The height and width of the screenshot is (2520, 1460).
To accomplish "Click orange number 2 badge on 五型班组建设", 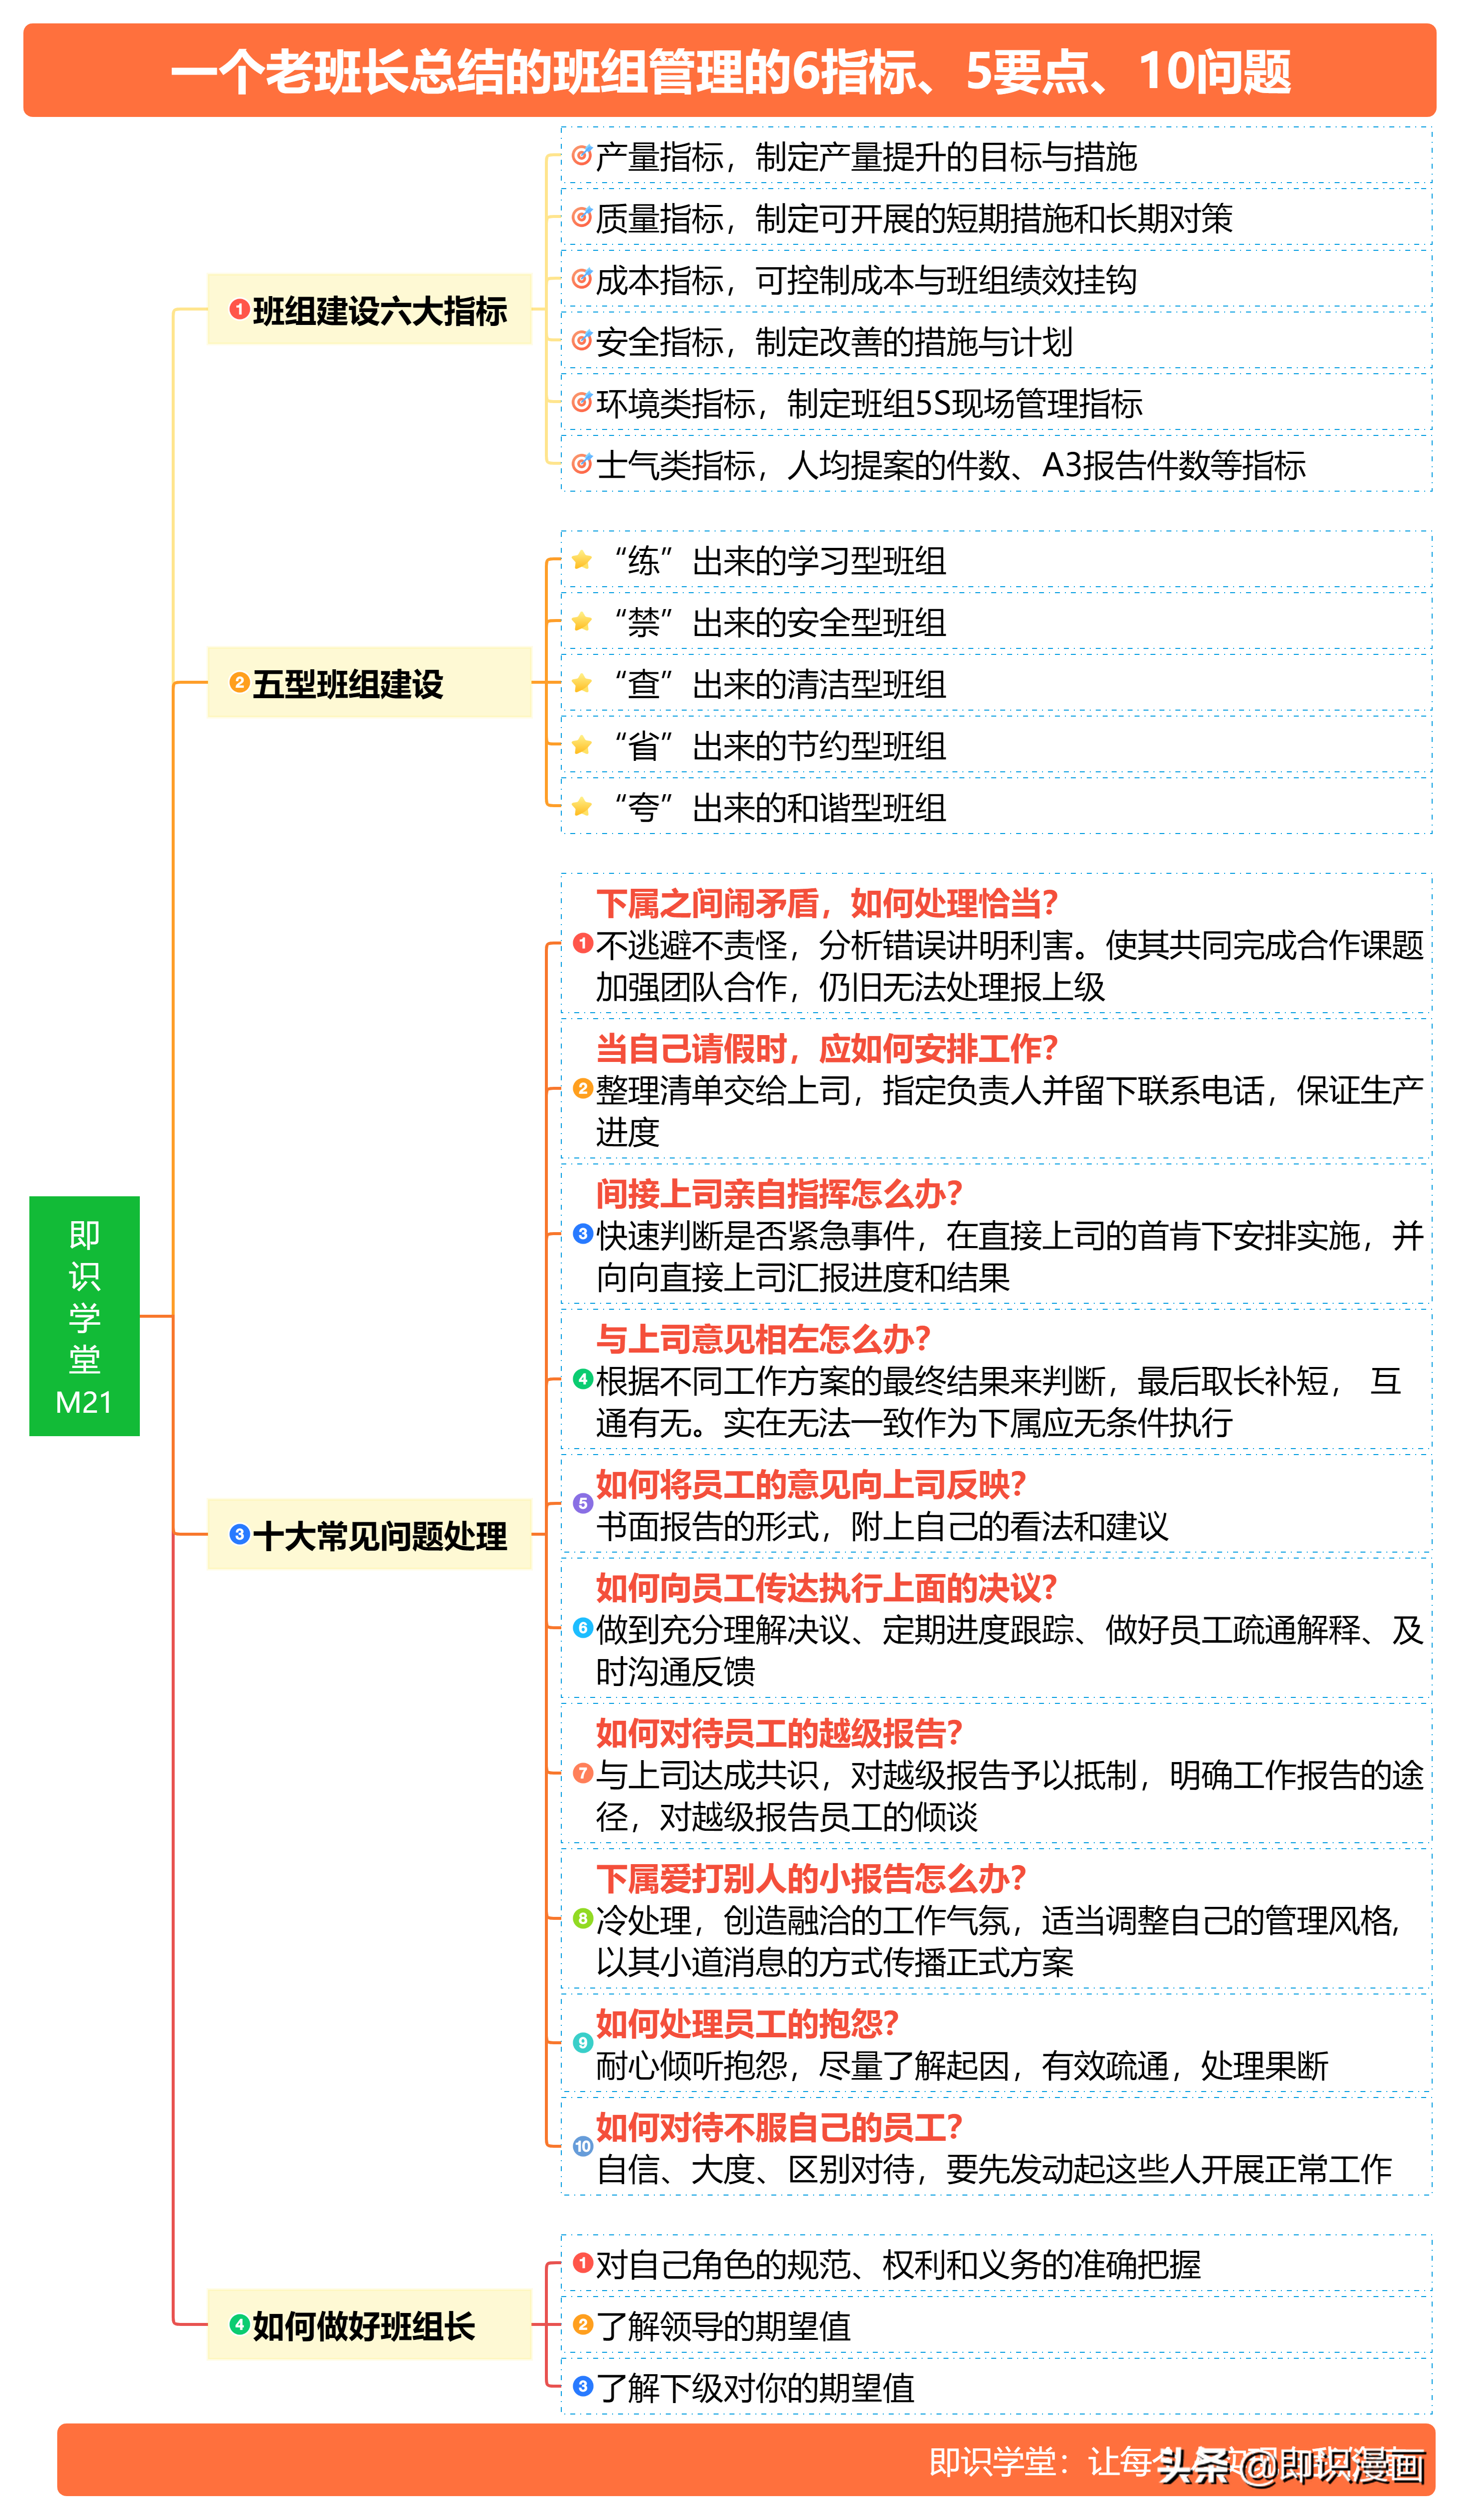I will (239, 682).
